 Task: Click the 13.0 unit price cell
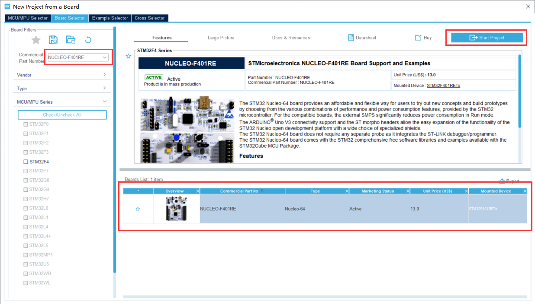pyautogui.click(x=415, y=209)
